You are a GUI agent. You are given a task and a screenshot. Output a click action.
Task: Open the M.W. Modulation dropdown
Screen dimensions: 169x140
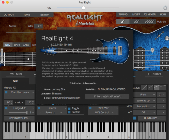145,106
